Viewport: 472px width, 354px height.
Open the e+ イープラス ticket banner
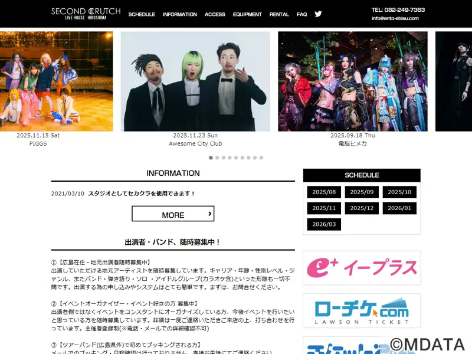pos(362,268)
